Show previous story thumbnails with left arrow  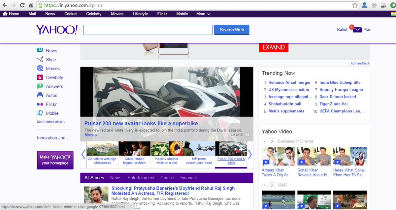click(83, 154)
